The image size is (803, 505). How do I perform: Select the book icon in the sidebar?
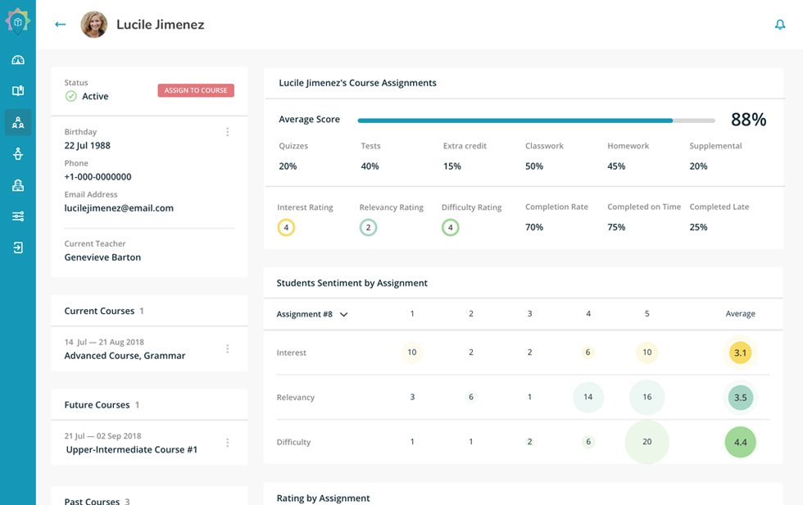pyautogui.click(x=18, y=90)
